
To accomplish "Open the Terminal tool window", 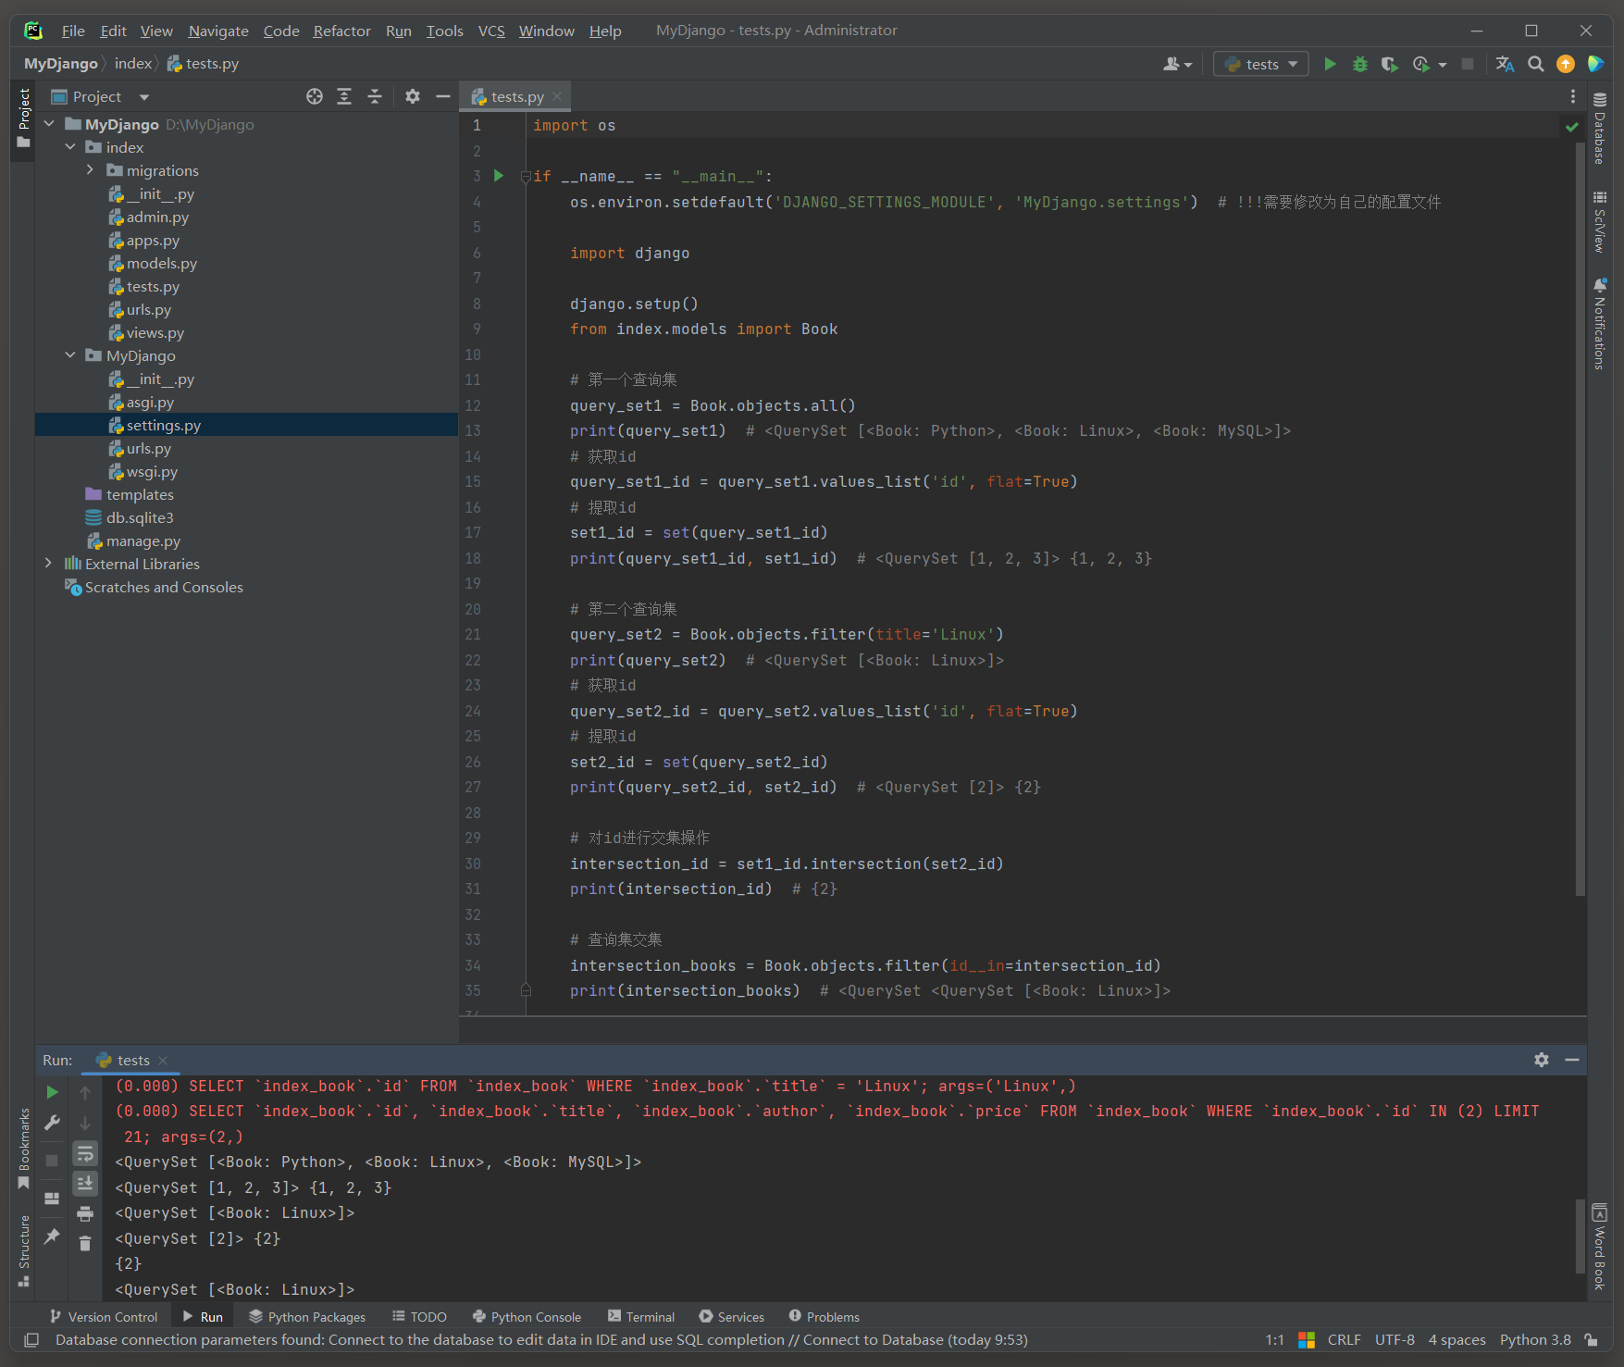I will [641, 1316].
